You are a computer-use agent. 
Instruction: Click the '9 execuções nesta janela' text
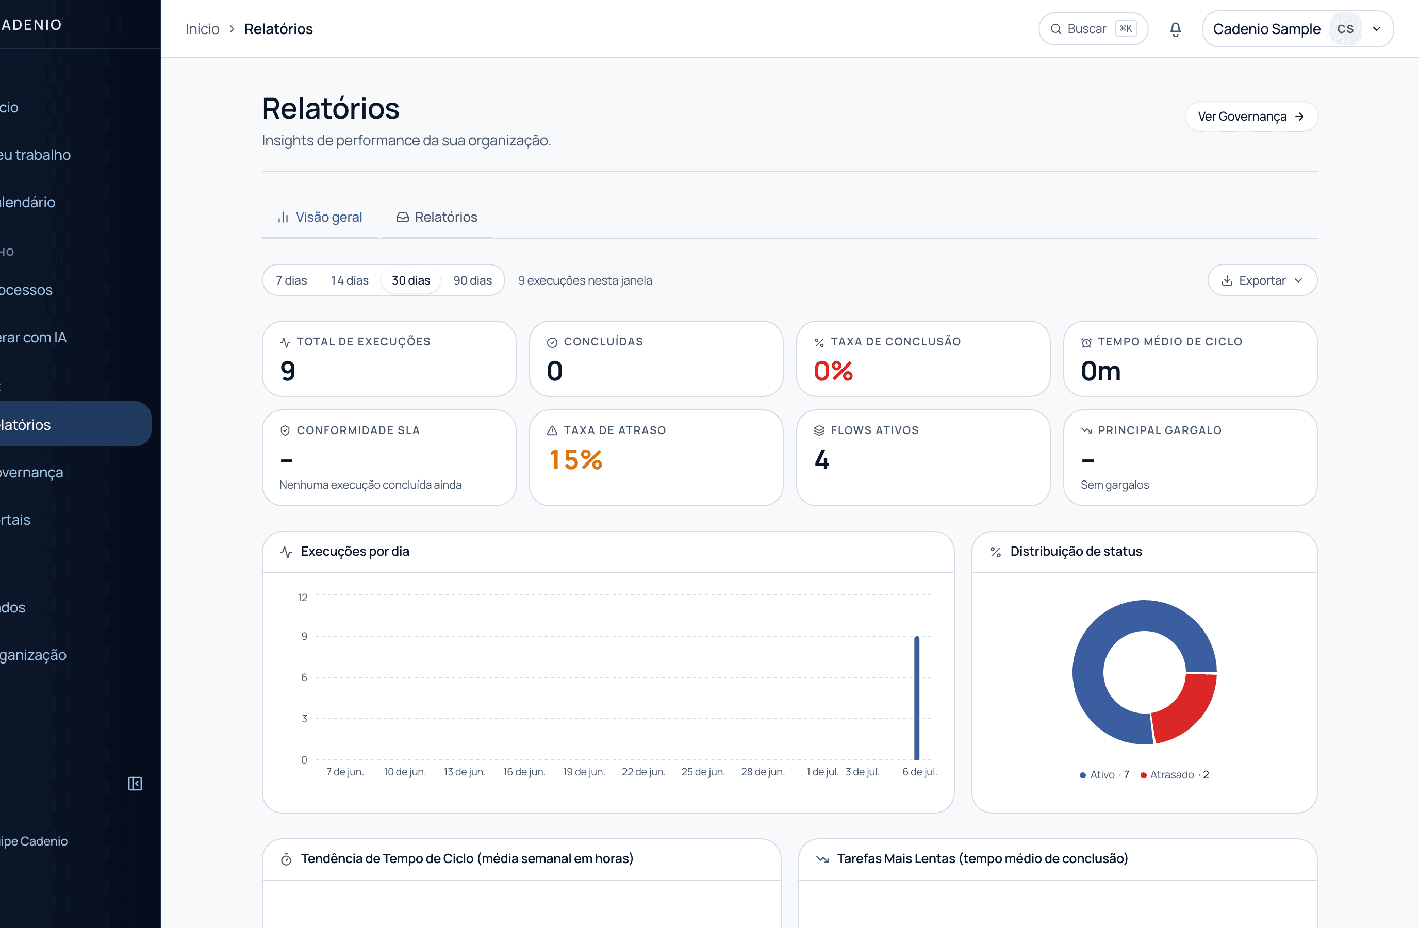(x=585, y=281)
